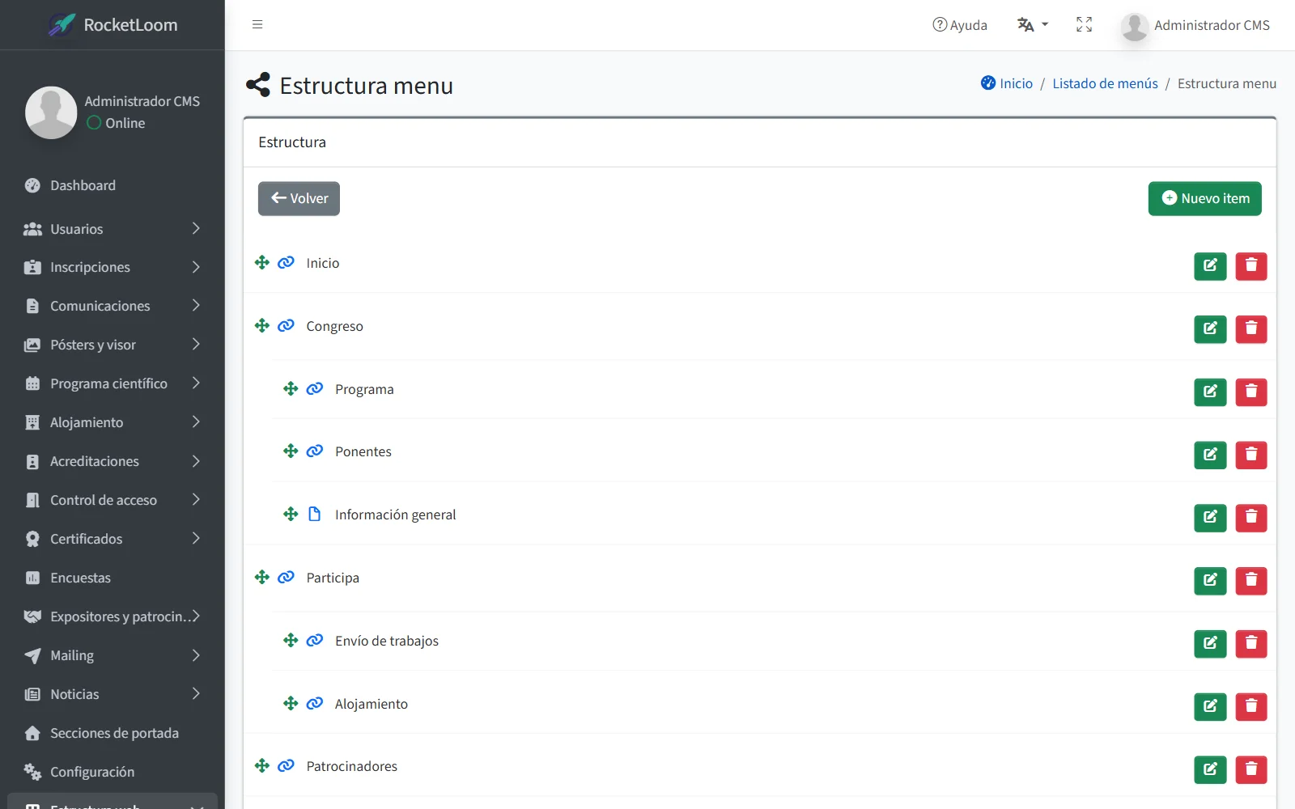This screenshot has width=1295, height=809.
Task: Toggle the sidebar hamburger menu icon
Action: [x=257, y=24]
